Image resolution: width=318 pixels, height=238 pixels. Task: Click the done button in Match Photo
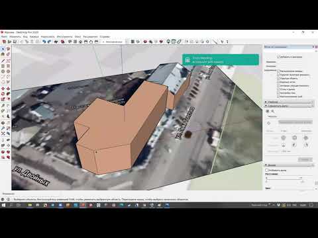tap(305, 159)
